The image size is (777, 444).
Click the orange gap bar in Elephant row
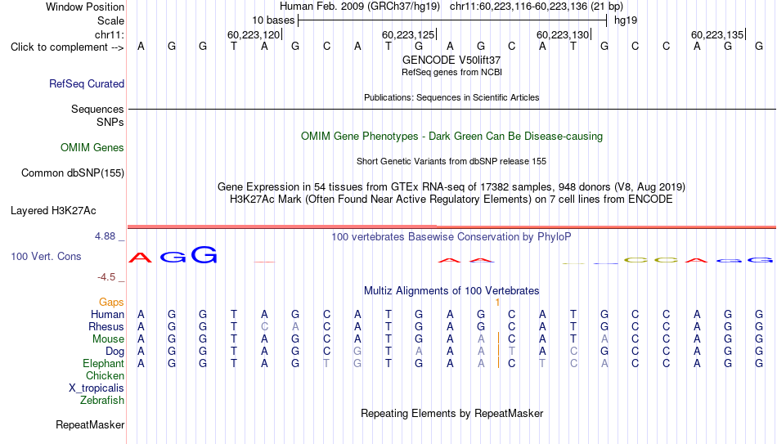499,363
